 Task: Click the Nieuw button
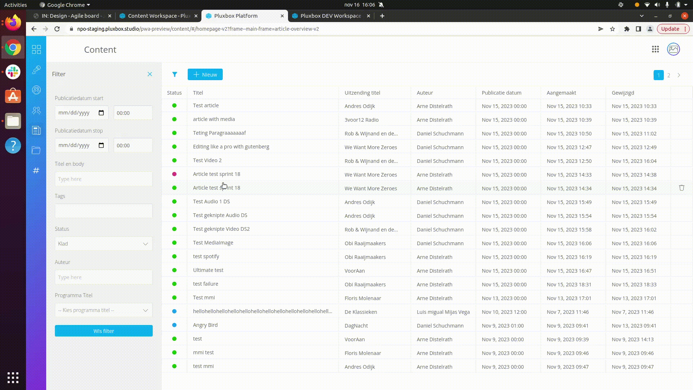click(205, 74)
